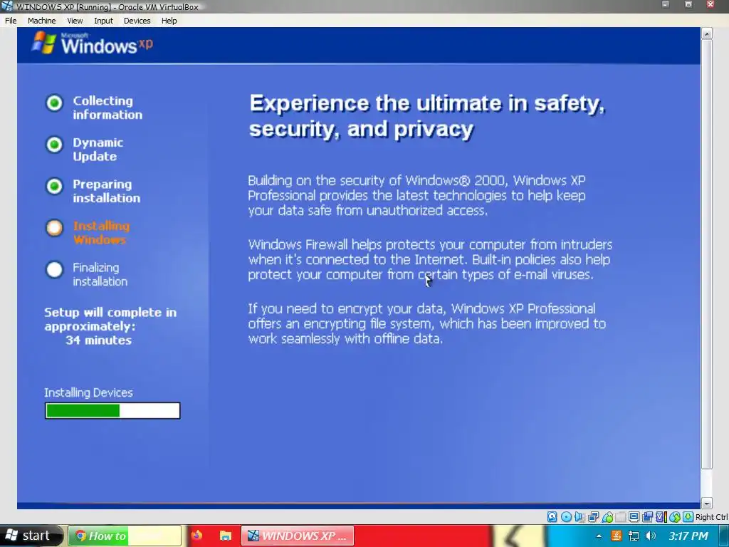Open the File menu

(x=11, y=21)
